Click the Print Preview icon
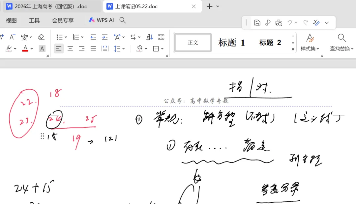The width and height of the screenshot is (356, 204). coord(279,23)
